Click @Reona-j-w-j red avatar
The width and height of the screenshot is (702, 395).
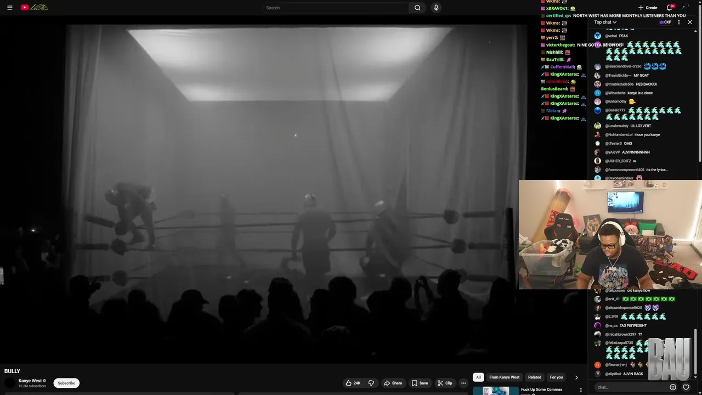pos(598,365)
